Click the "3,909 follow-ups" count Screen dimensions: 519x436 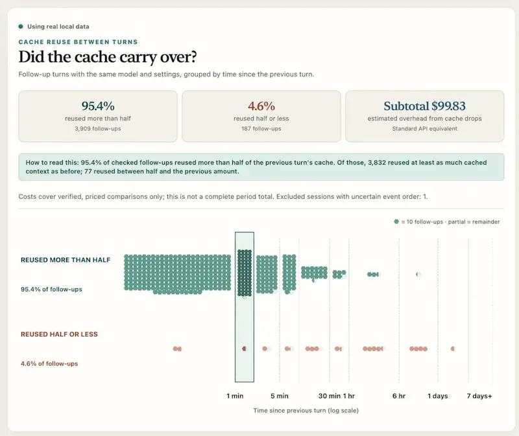pos(98,128)
